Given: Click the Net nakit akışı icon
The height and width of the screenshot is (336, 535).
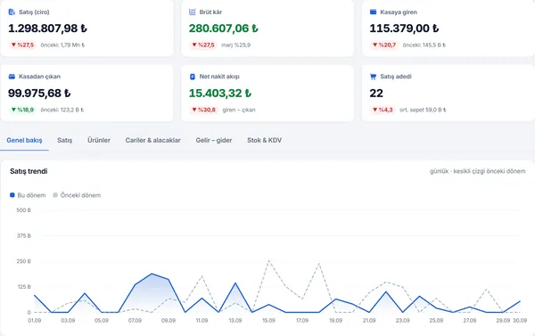Looking at the screenshot, I should coord(193,77).
